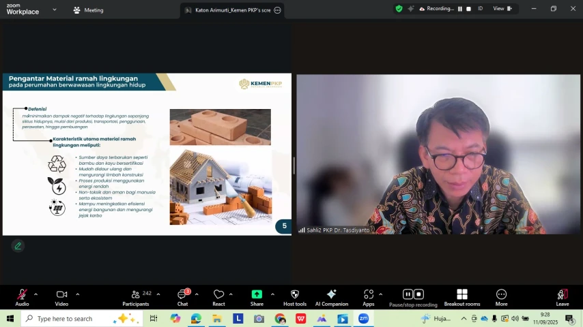Click the annotate pencil icon

[x=18, y=246]
